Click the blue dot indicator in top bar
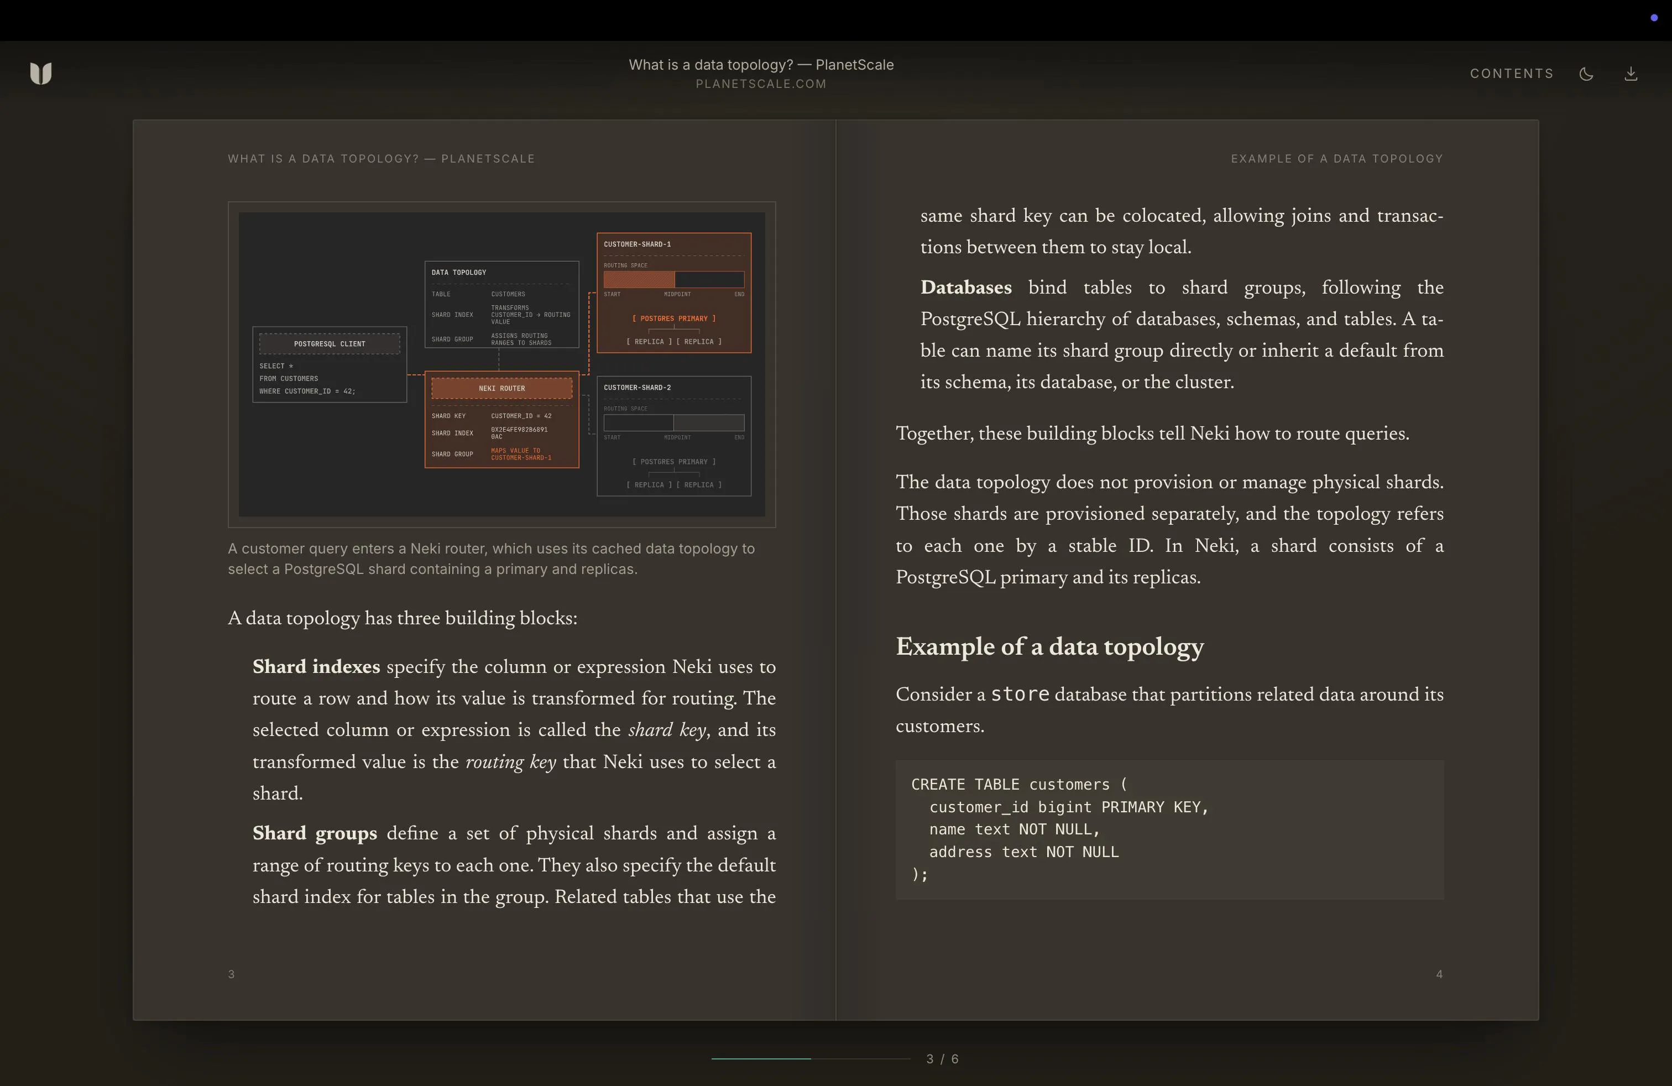This screenshot has height=1086, width=1672. [1654, 18]
